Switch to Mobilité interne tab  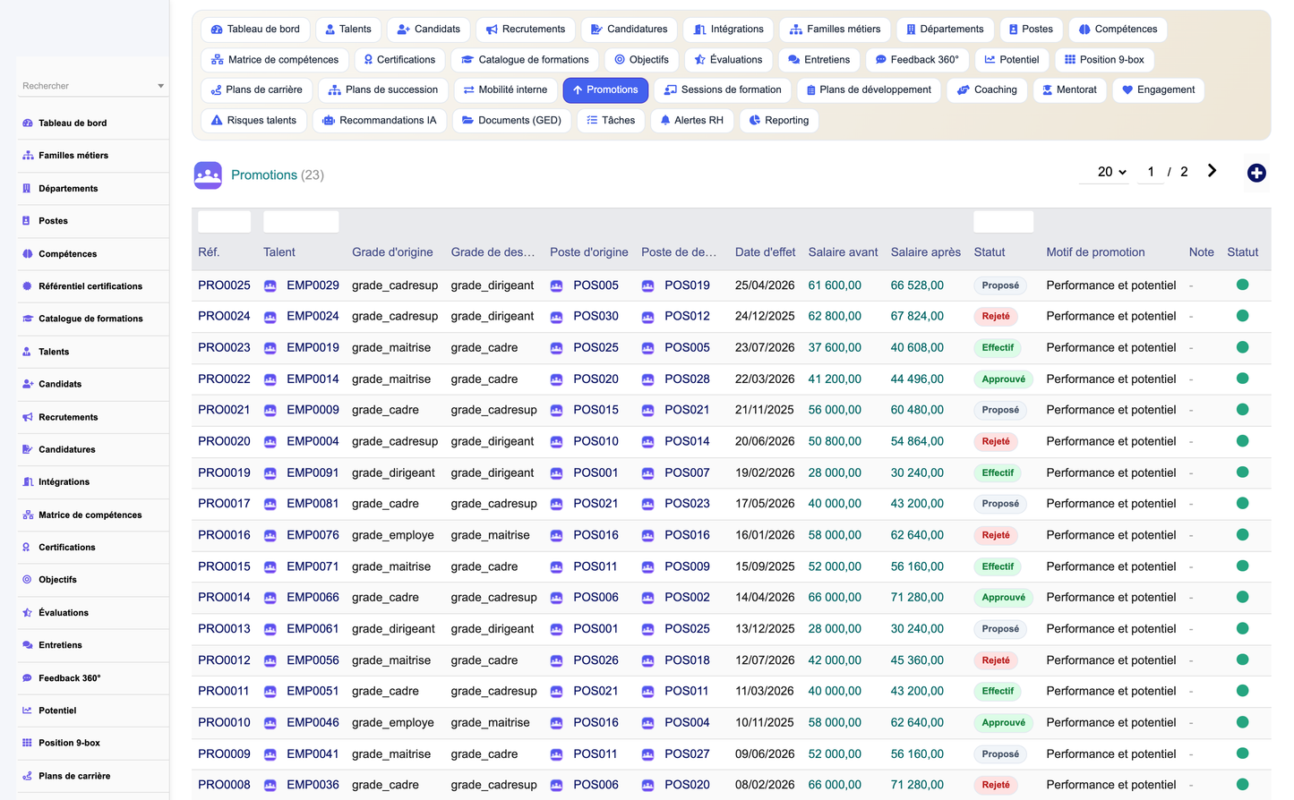[x=505, y=90]
